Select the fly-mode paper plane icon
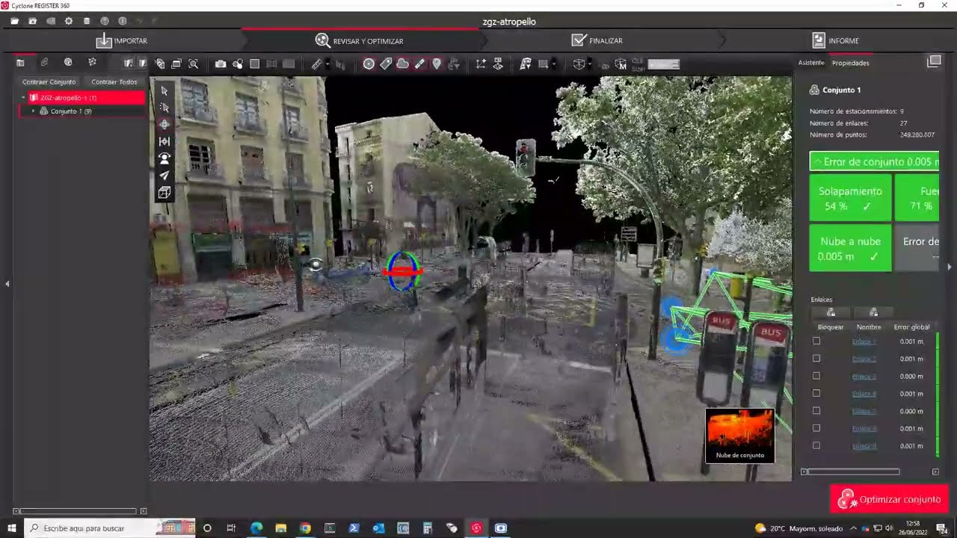This screenshot has height=538, width=957. pos(164,176)
